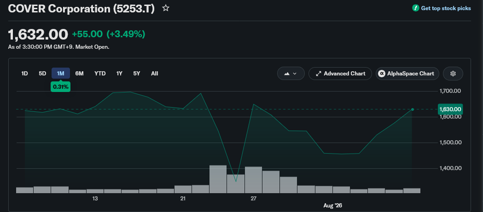This screenshot has height=212, width=483.
Task: Click the 0.31% range change badge
Action: click(61, 87)
